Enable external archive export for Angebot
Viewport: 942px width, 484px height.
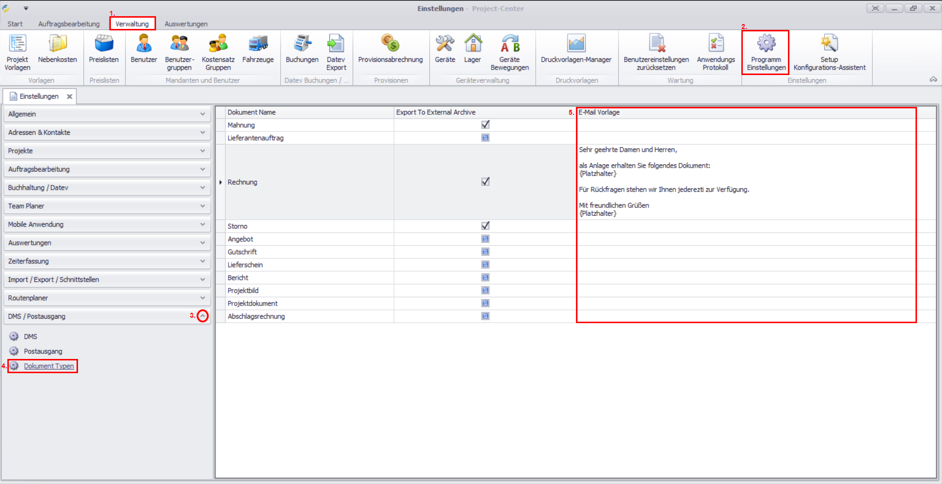(x=485, y=239)
